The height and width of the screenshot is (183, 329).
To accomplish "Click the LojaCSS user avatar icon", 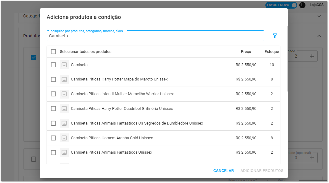I will pyautogui.click(x=302, y=5).
